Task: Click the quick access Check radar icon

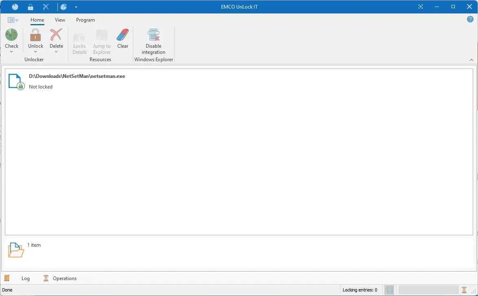Action: (x=15, y=7)
